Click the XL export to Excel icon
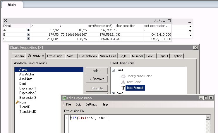 [x=160, y=21]
